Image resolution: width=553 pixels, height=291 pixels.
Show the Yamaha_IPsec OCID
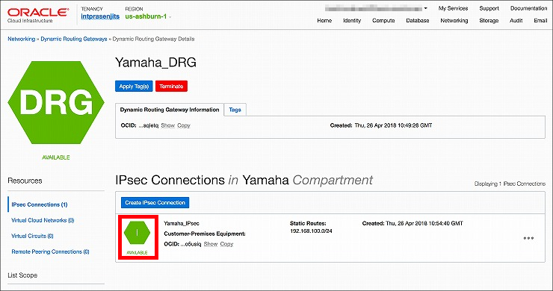click(x=211, y=244)
